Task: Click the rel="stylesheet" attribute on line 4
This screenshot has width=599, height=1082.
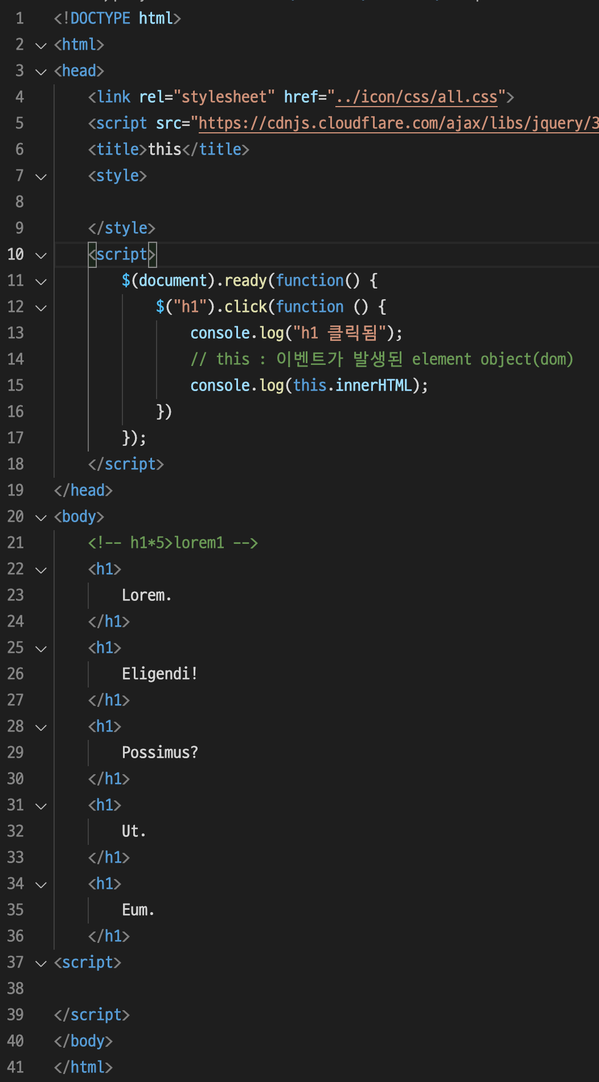Action: [207, 97]
